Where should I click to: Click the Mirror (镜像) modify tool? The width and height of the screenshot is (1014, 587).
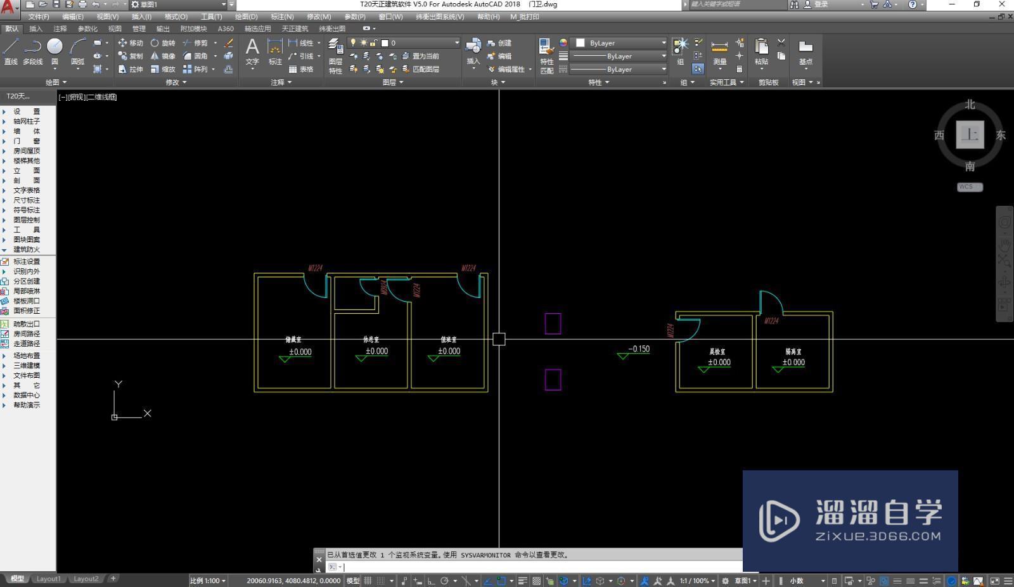click(163, 56)
